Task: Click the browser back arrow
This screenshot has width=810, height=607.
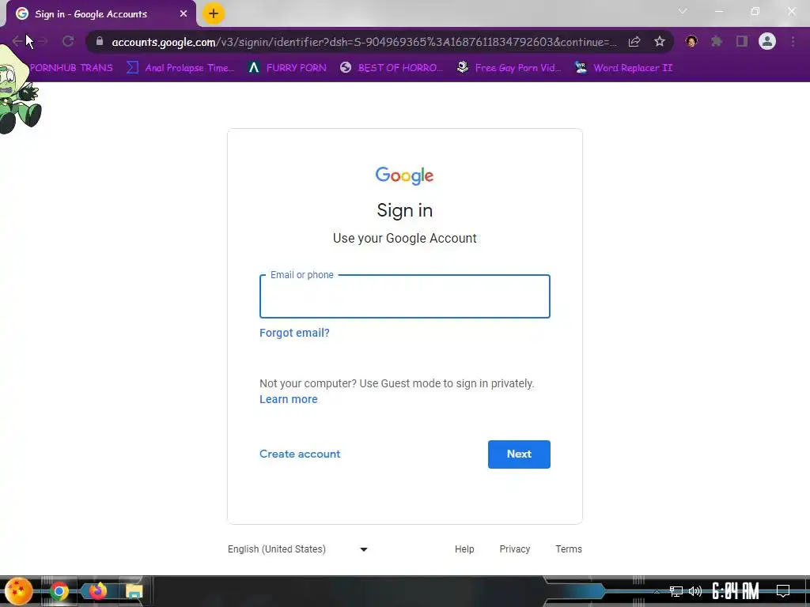Action: 17,41
